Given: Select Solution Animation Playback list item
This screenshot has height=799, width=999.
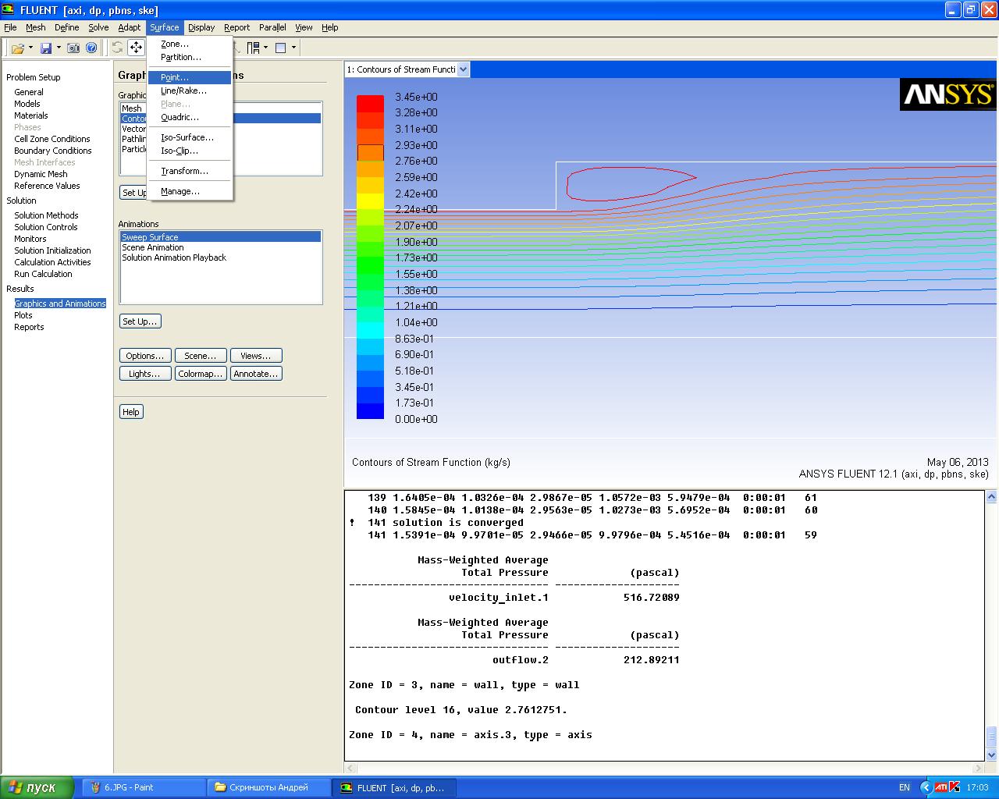Looking at the screenshot, I should tap(220, 257).
